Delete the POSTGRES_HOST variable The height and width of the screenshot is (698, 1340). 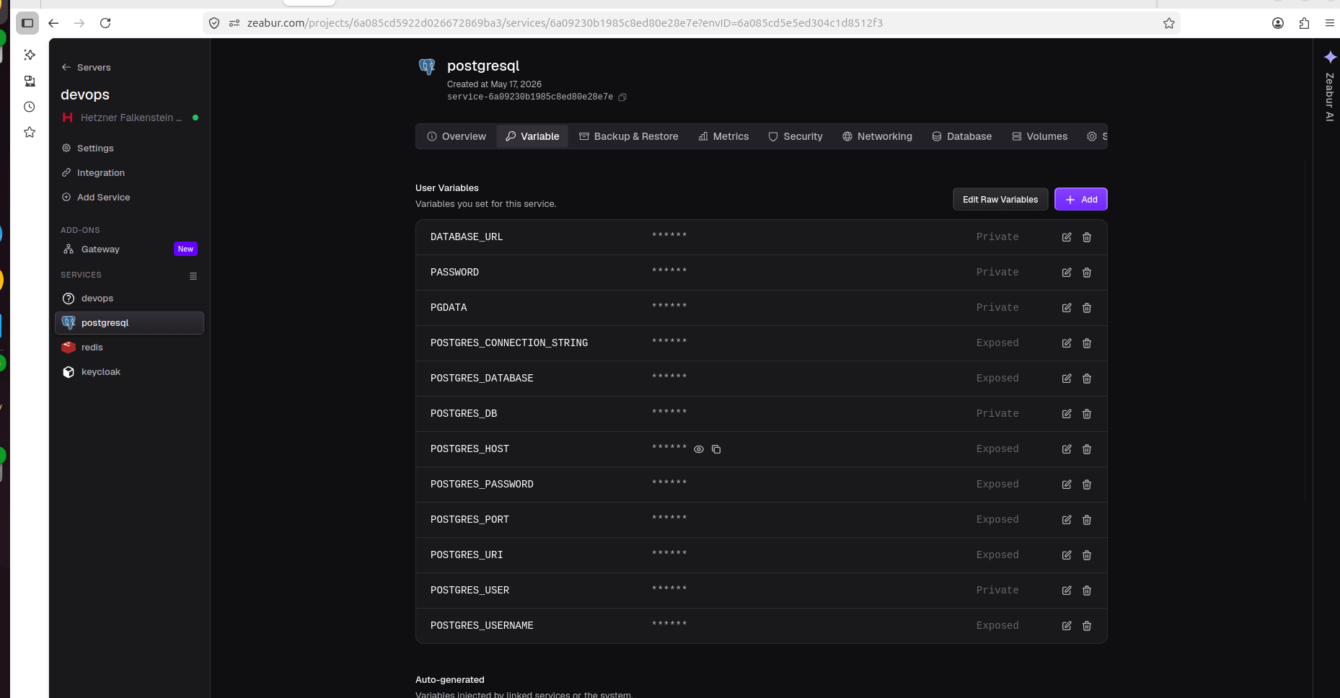click(x=1087, y=449)
